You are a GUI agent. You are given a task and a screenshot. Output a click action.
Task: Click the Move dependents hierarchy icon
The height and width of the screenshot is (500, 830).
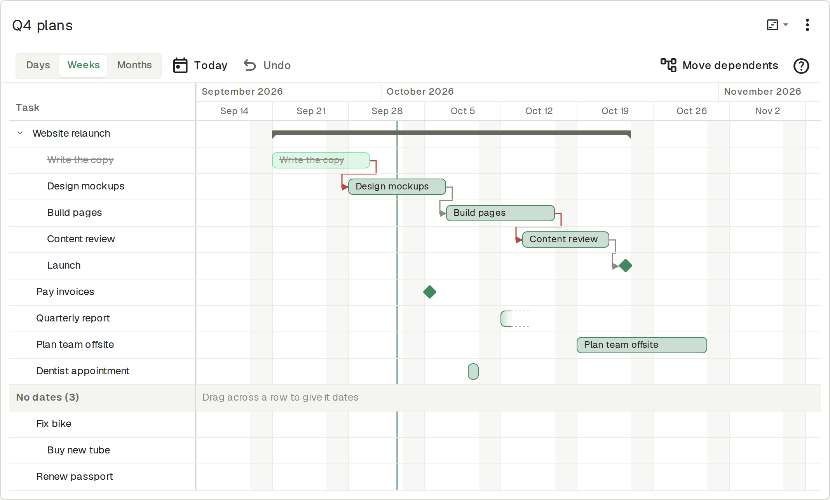tap(668, 65)
